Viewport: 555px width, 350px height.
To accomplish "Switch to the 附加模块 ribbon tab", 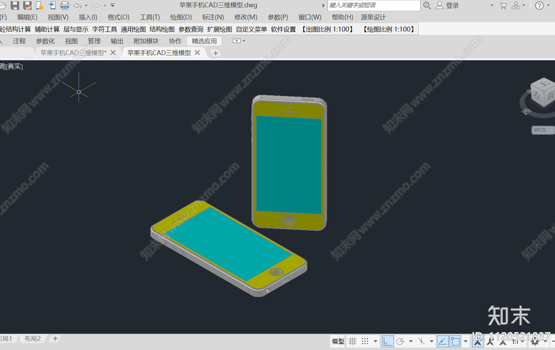I will pos(146,41).
